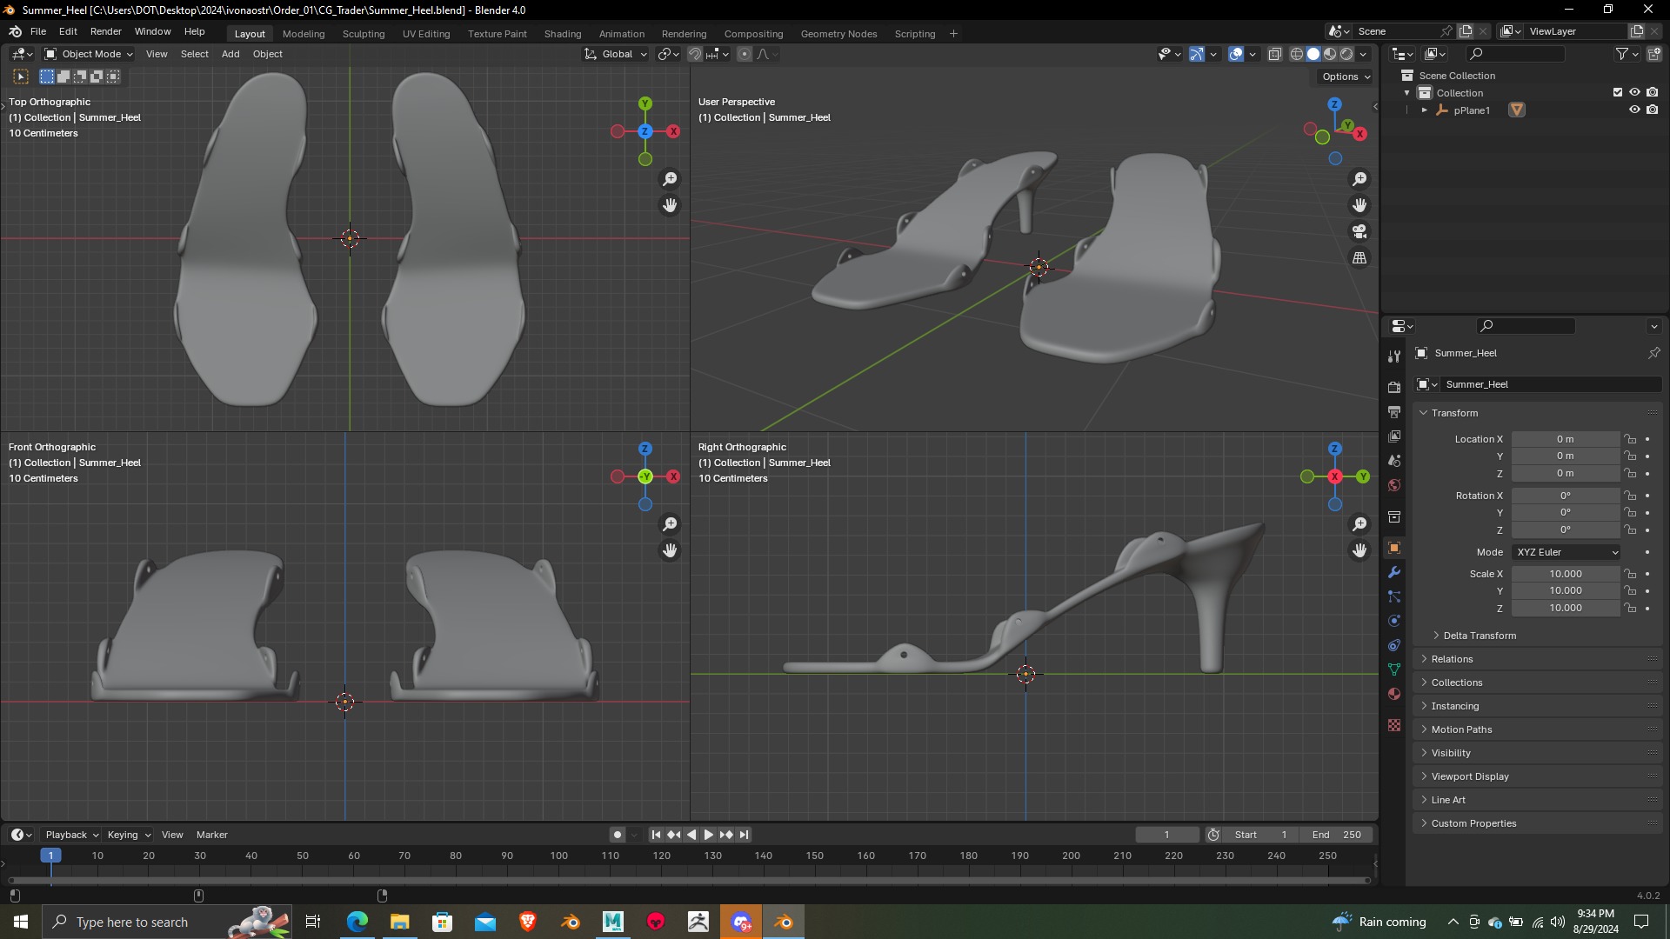Open the Render properties tab
Image resolution: width=1670 pixels, height=939 pixels.
[x=1394, y=387]
